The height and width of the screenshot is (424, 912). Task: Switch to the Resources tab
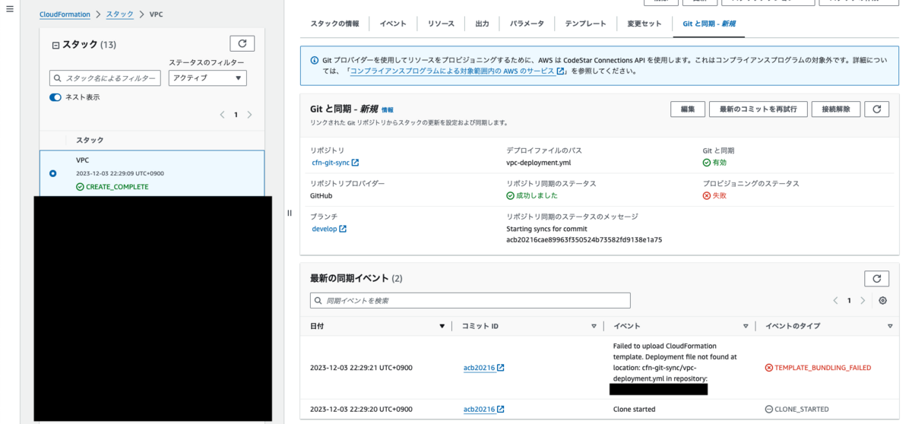point(441,24)
